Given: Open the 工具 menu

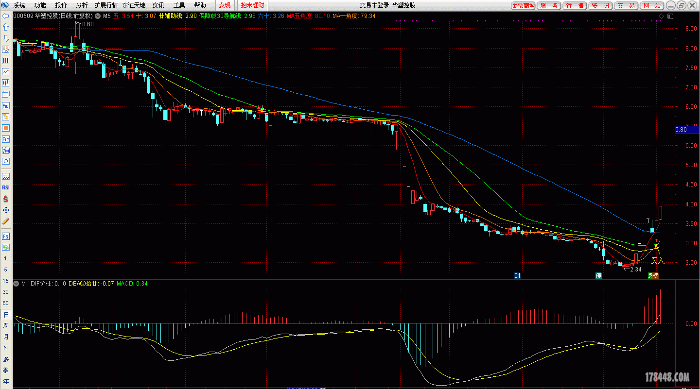Looking at the screenshot, I should (x=179, y=5).
